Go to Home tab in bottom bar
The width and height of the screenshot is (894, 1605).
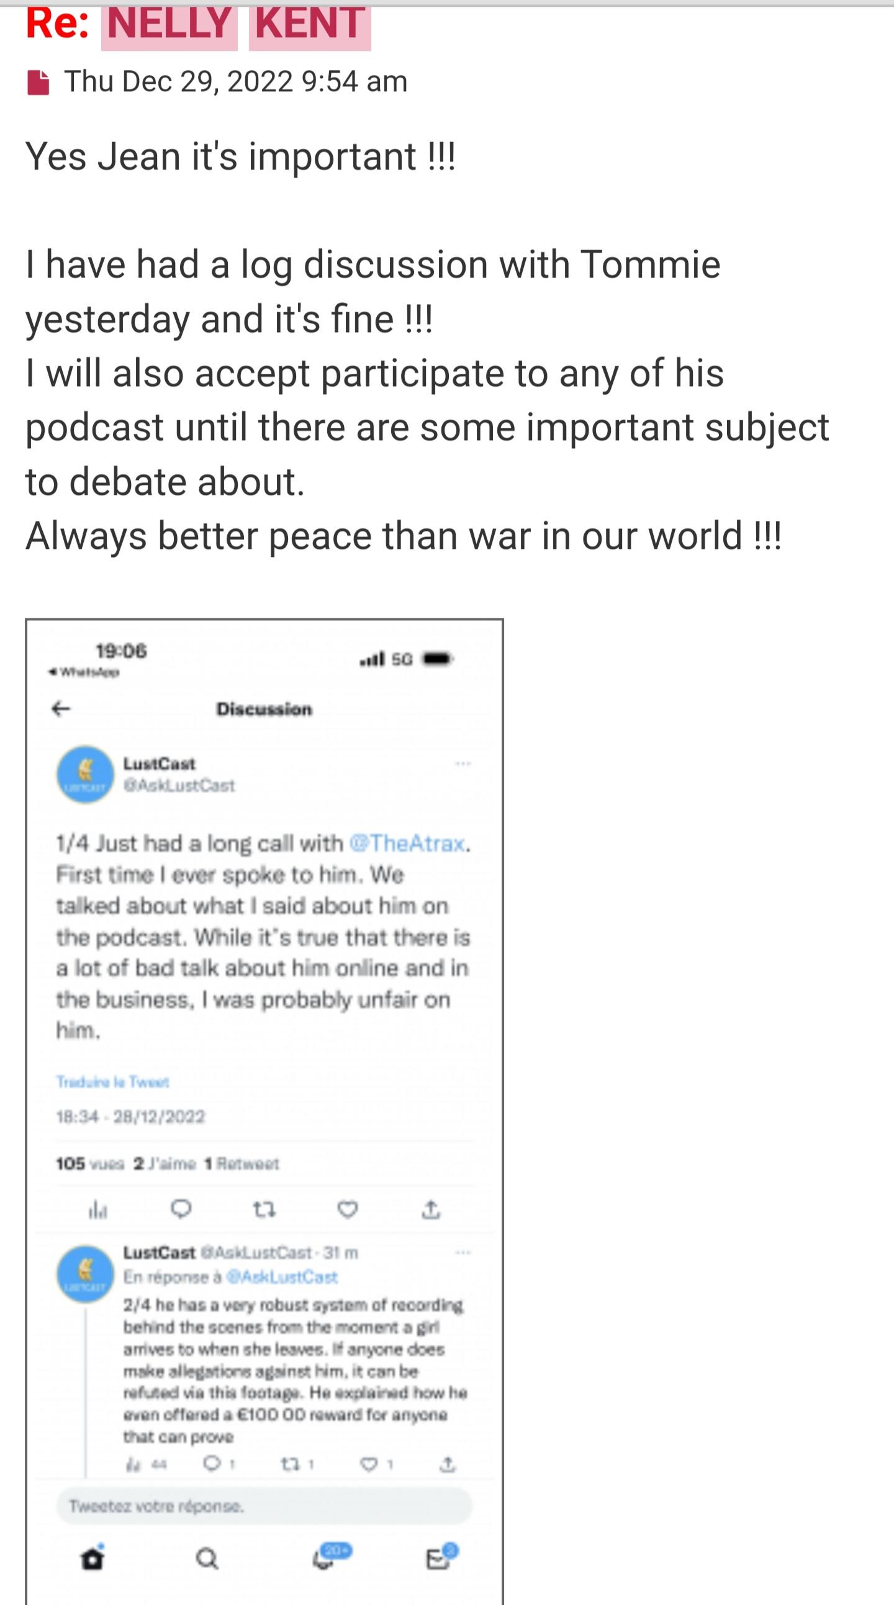[x=93, y=1558]
